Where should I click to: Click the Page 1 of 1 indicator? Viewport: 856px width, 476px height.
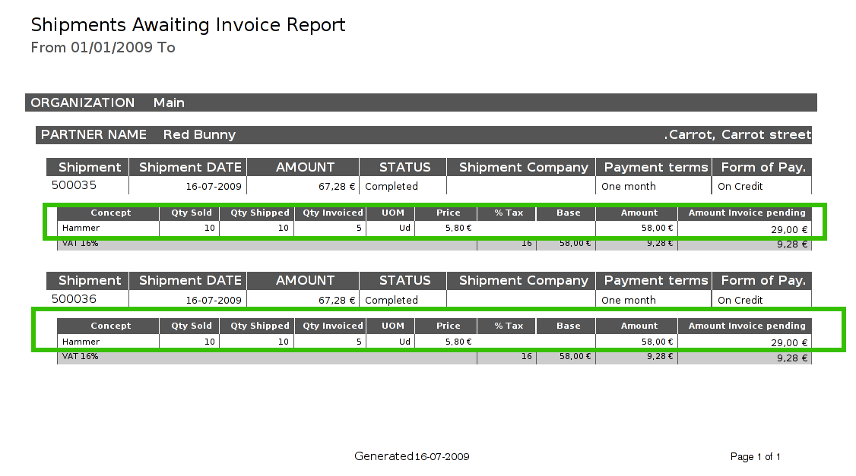coord(755,457)
